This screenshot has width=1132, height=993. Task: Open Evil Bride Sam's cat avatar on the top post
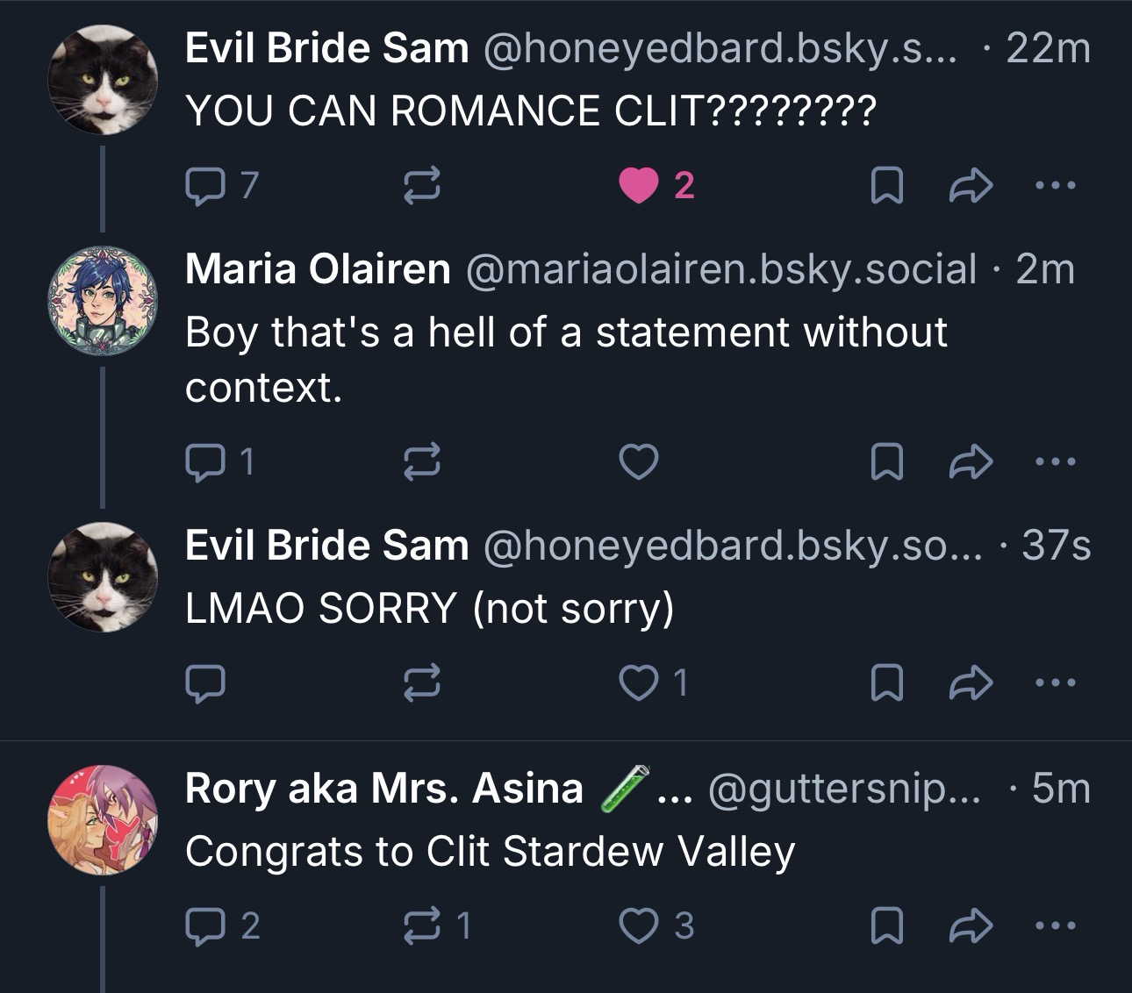tap(102, 79)
